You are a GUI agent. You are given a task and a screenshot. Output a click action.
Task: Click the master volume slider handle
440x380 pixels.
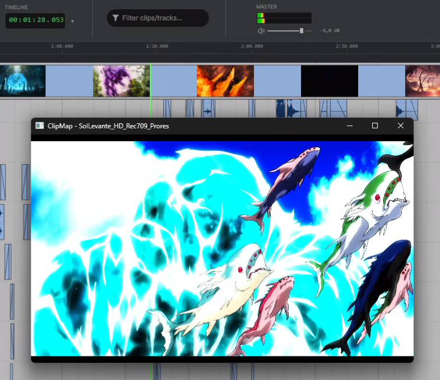coord(302,31)
